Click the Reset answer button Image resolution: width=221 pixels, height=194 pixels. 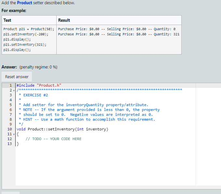(17, 77)
